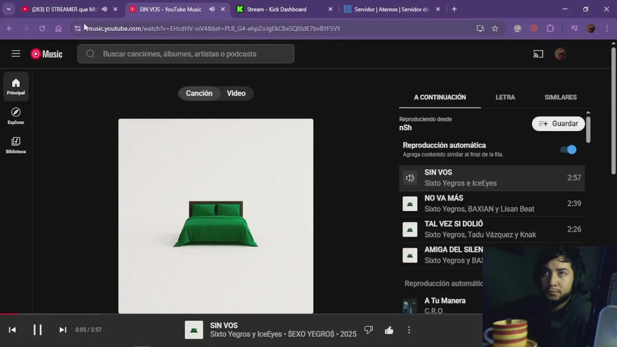The width and height of the screenshot is (617, 347).
Task: Click the green bed album artwork
Action: (216, 216)
